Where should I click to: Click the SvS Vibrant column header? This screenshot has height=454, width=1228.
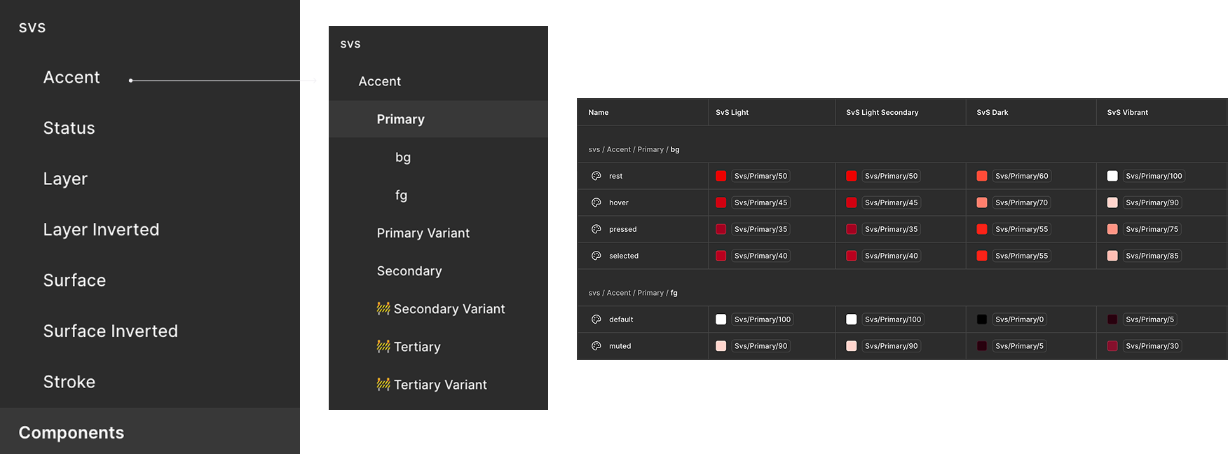tap(1127, 112)
